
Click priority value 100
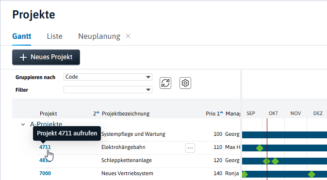(x=218, y=134)
